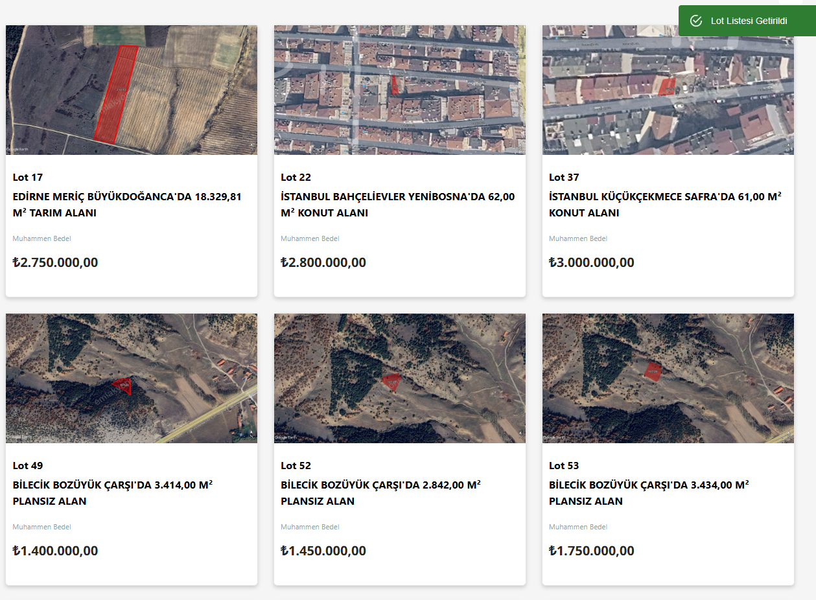Open the Lot 17 satellite image of farmland

tap(132, 89)
